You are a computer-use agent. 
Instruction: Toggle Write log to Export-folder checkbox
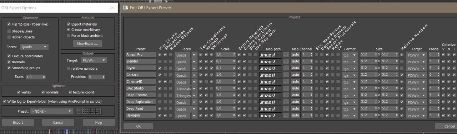(x=4, y=101)
